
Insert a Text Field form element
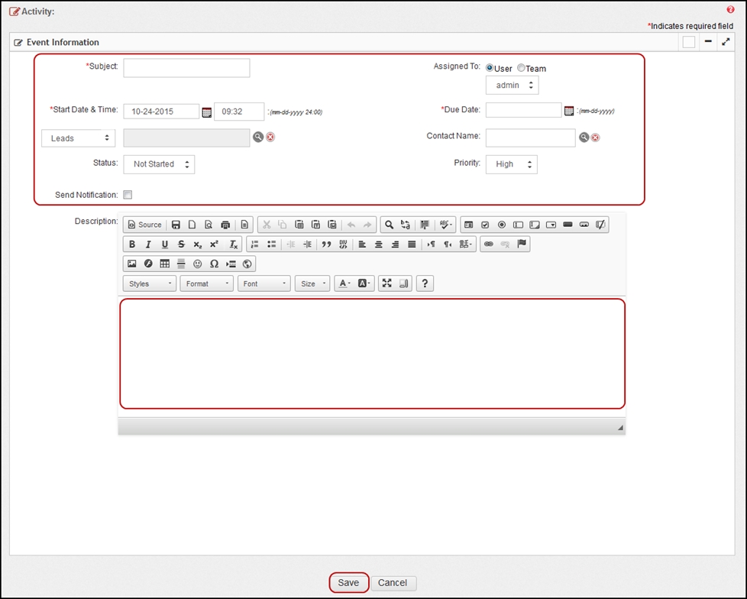tap(519, 225)
